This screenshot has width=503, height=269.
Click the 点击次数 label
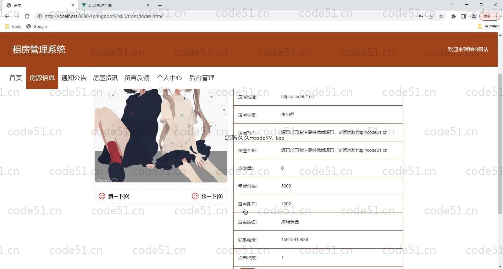[248, 258]
